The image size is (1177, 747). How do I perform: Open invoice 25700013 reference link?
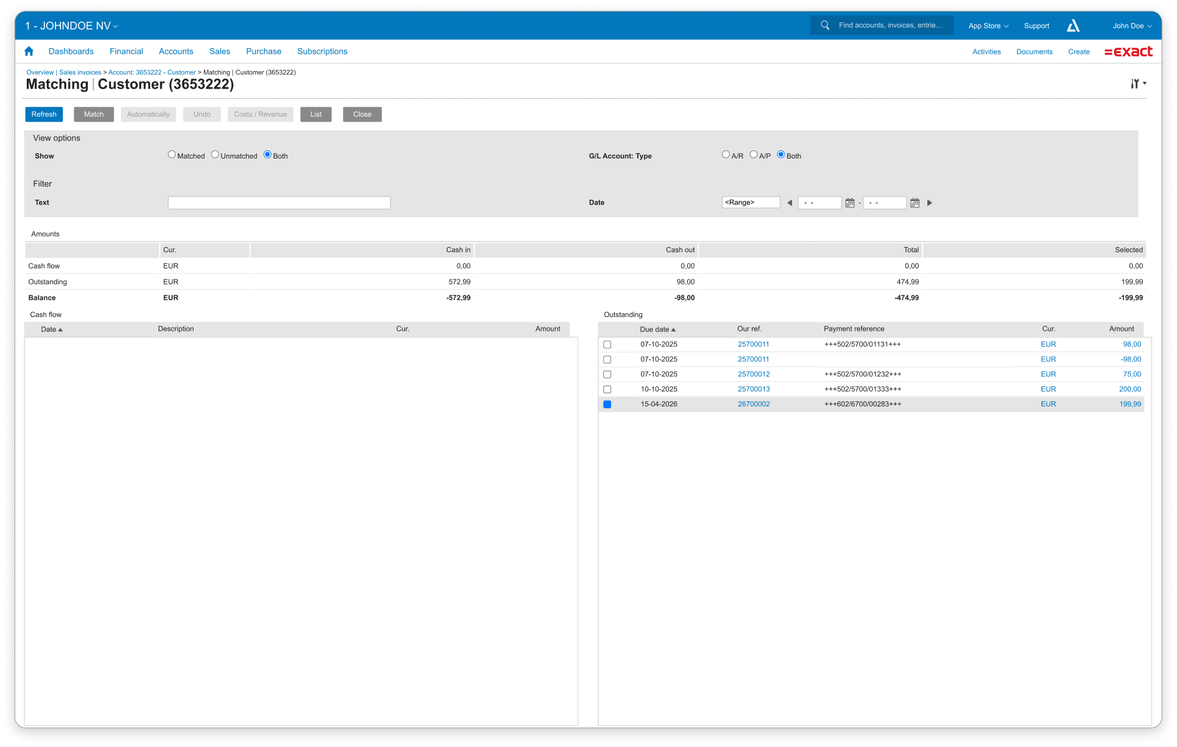753,389
